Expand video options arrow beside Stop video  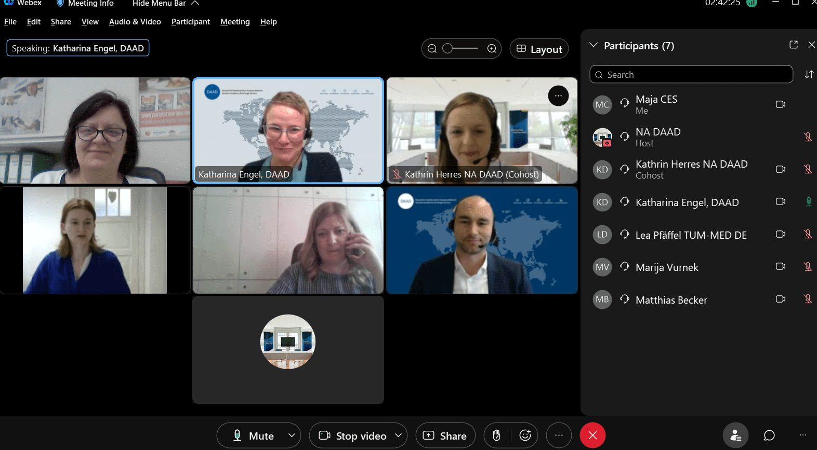pyautogui.click(x=398, y=435)
